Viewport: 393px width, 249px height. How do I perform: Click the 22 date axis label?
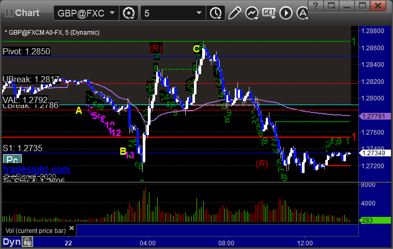point(68,243)
